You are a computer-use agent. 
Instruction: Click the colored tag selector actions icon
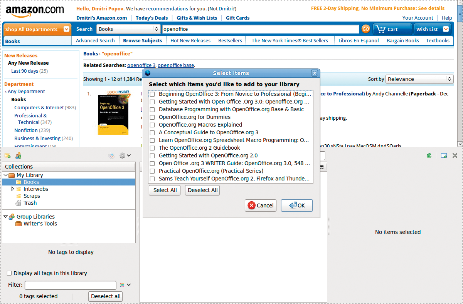(x=122, y=285)
